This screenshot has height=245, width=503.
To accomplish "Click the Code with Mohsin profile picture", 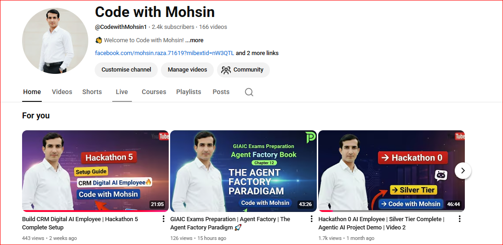I will point(55,41).
